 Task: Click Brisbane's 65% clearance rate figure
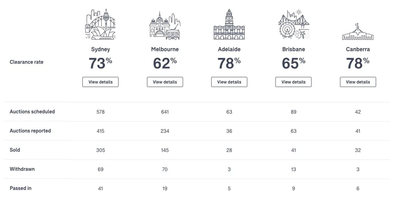[294, 63]
